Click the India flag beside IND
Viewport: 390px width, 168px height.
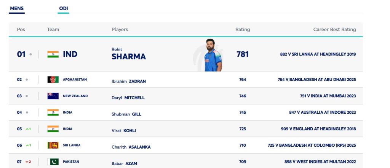tap(53, 54)
